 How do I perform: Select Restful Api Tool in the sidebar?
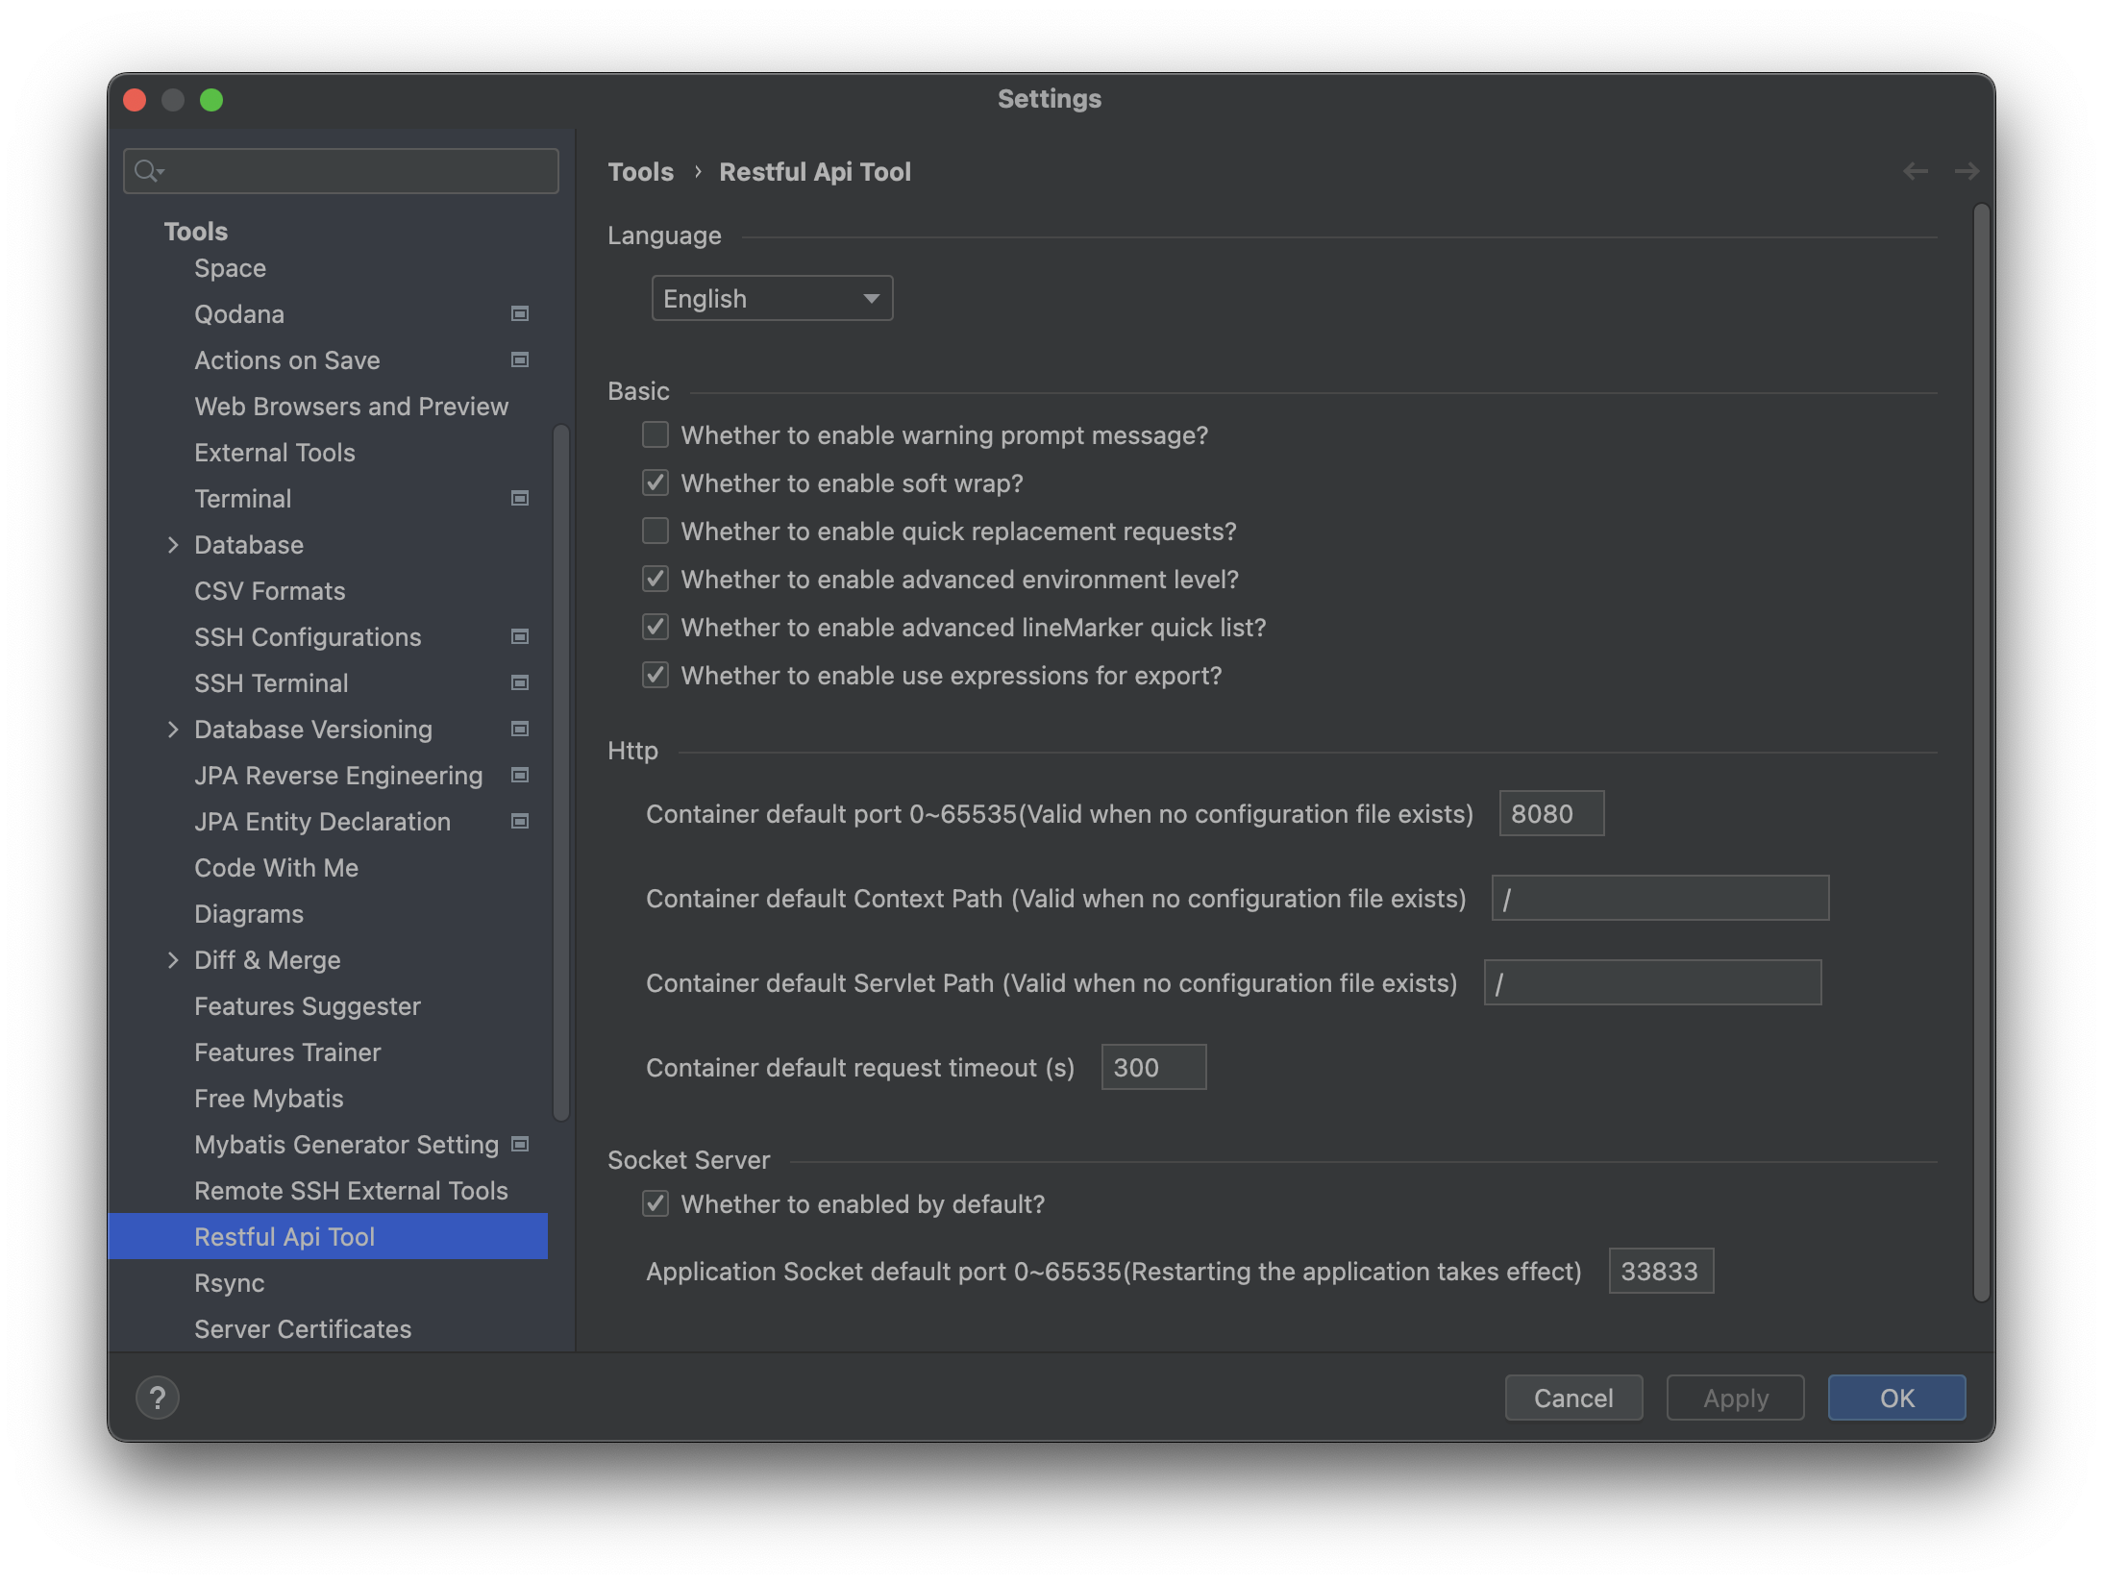pos(285,1236)
